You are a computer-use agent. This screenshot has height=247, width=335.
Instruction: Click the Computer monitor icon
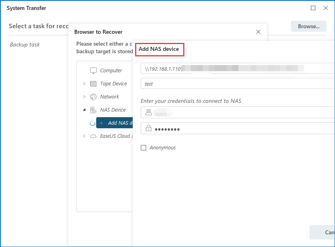coord(93,71)
